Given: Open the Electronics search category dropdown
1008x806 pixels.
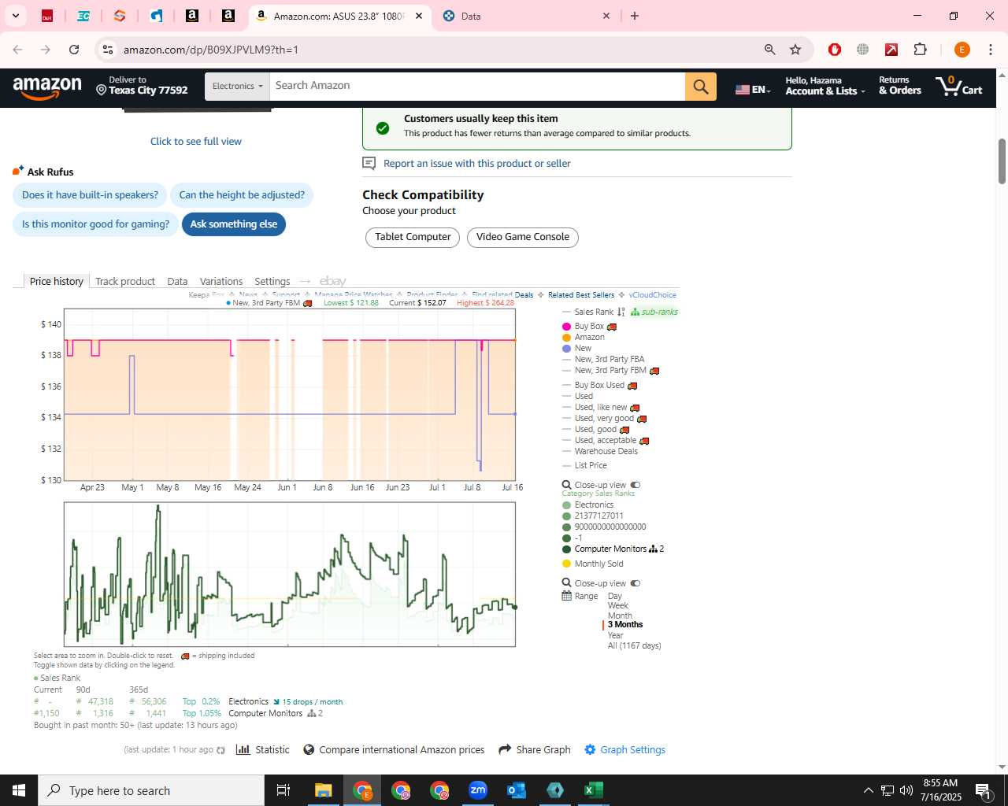Looking at the screenshot, I should pyautogui.click(x=237, y=87).
